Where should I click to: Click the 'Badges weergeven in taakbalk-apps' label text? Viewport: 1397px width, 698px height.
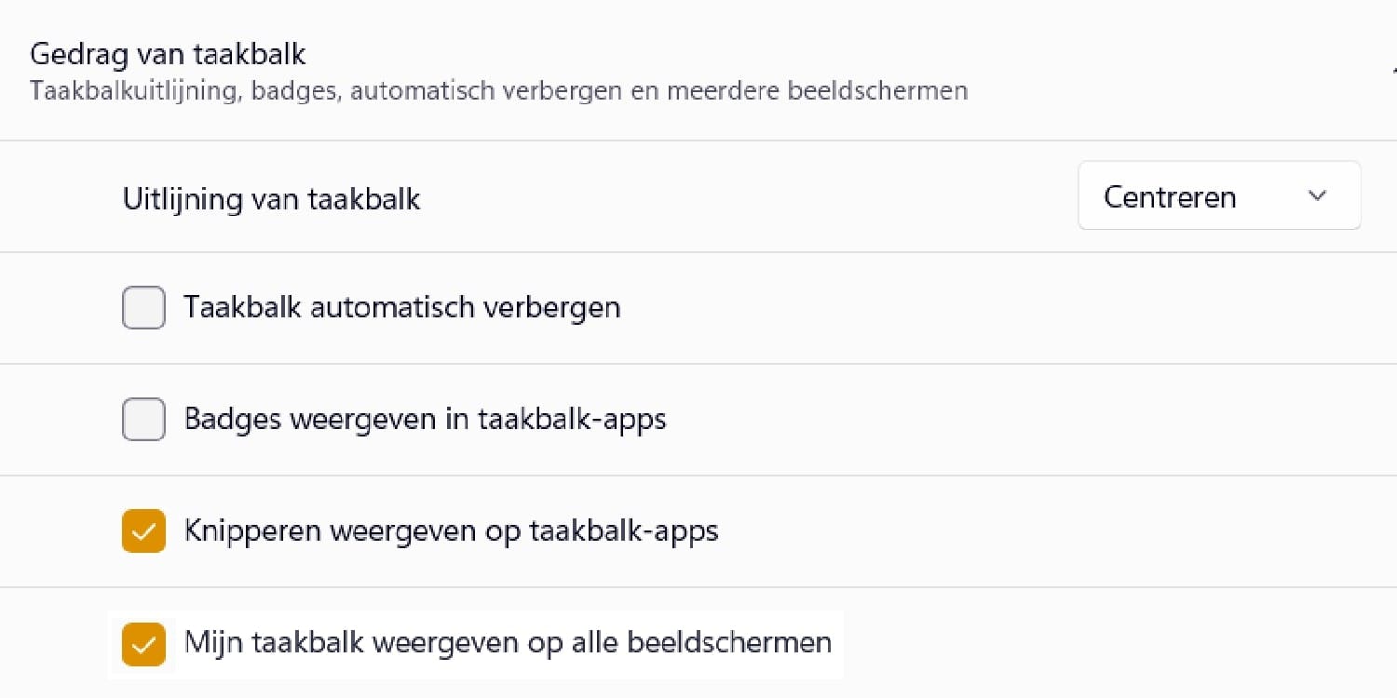[x=425, y=419]
